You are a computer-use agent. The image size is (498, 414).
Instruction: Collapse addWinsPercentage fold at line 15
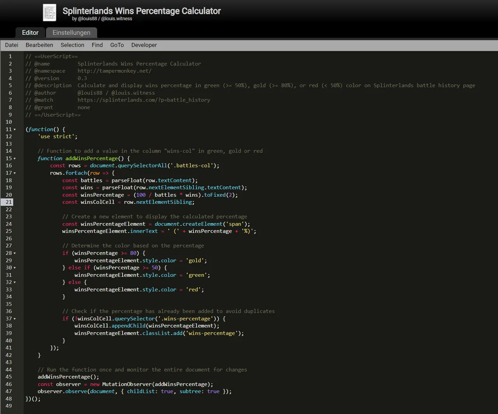[x=15, y=159]
